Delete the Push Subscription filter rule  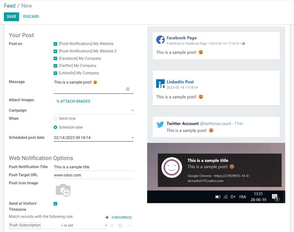112,225
